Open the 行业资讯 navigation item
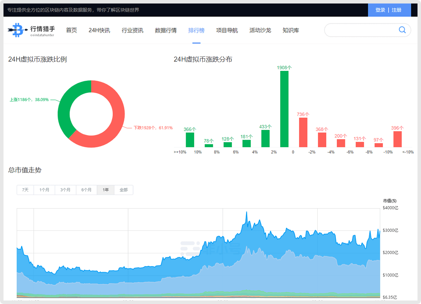 click(x=132, y=30)
